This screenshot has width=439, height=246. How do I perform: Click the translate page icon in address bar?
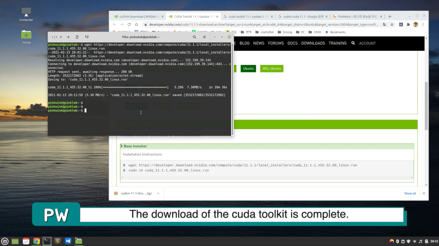[x=384, y=25]
